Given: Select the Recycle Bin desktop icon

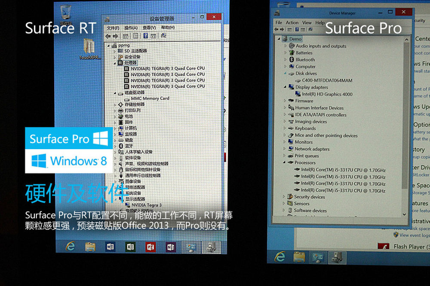Looking at the screenshot, I should click(x=65, y=15).
